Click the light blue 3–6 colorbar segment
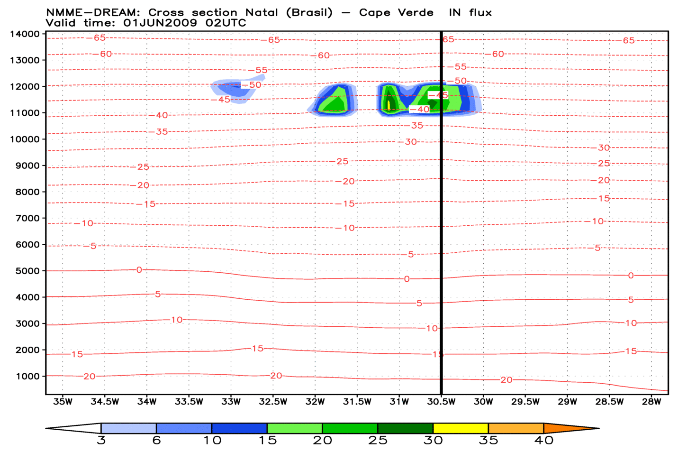Image resolution: width=678 pixels, height=452 pixels. pos(128,428)
